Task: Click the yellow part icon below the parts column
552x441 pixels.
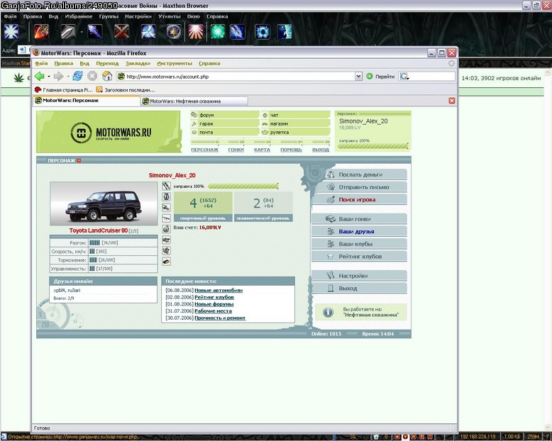Action: click(x=166, y=262)
